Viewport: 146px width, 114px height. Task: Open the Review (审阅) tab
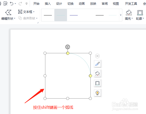pos(105,4)
